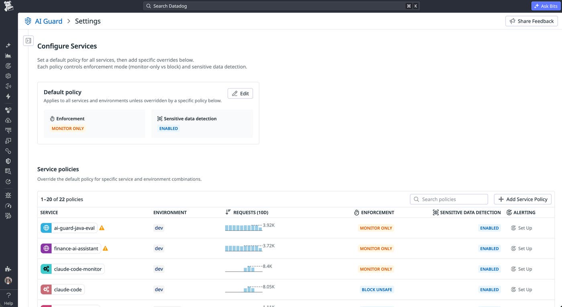The image size is (562, 307).
Task: Click the SENSITIVE DATA DETECTION column header
Action: click(x=470, y=212)
